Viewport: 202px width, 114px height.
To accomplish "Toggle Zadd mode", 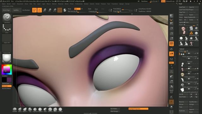I will click(x=89, y=9).
